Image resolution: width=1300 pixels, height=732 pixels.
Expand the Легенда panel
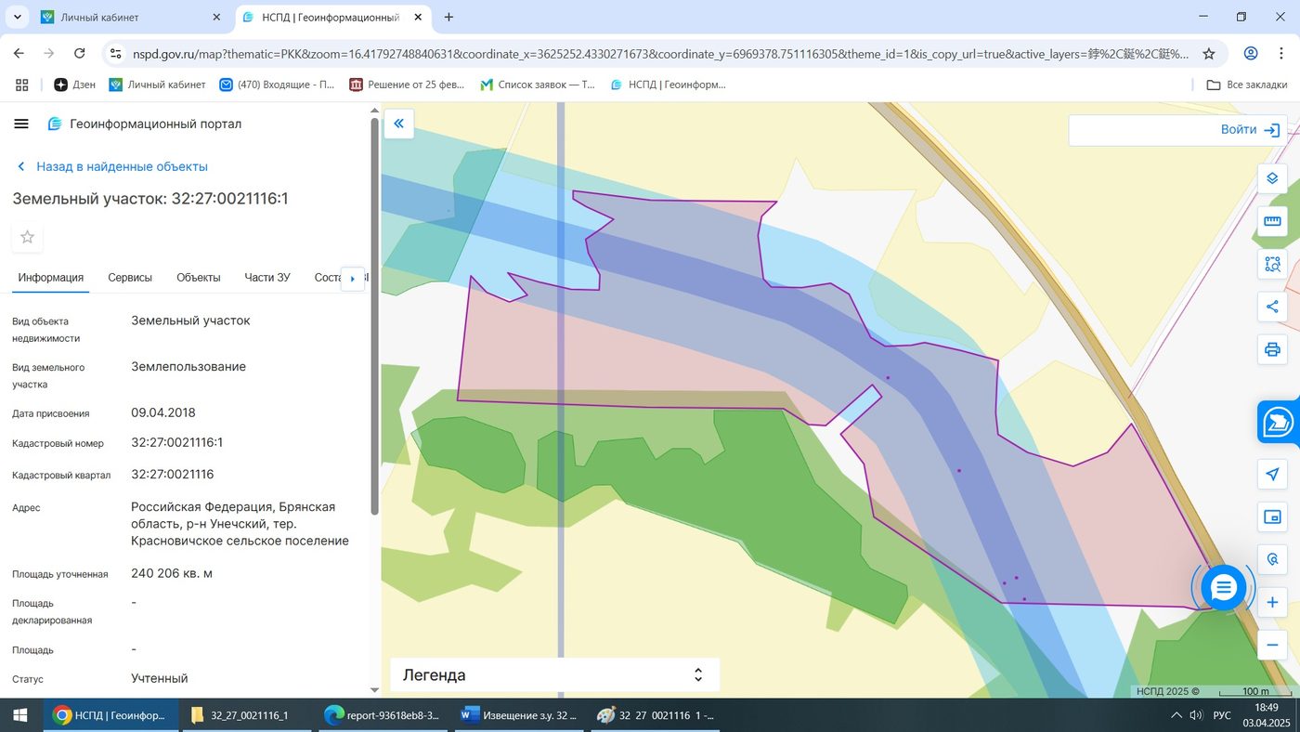555,675
